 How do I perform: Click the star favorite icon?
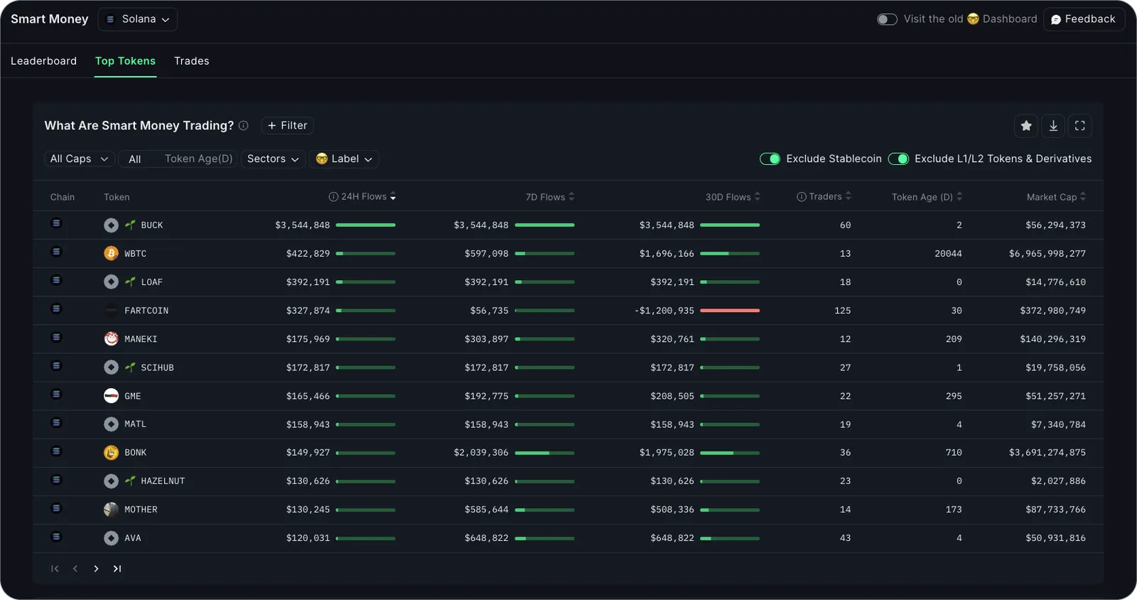tap(1025, 126)
